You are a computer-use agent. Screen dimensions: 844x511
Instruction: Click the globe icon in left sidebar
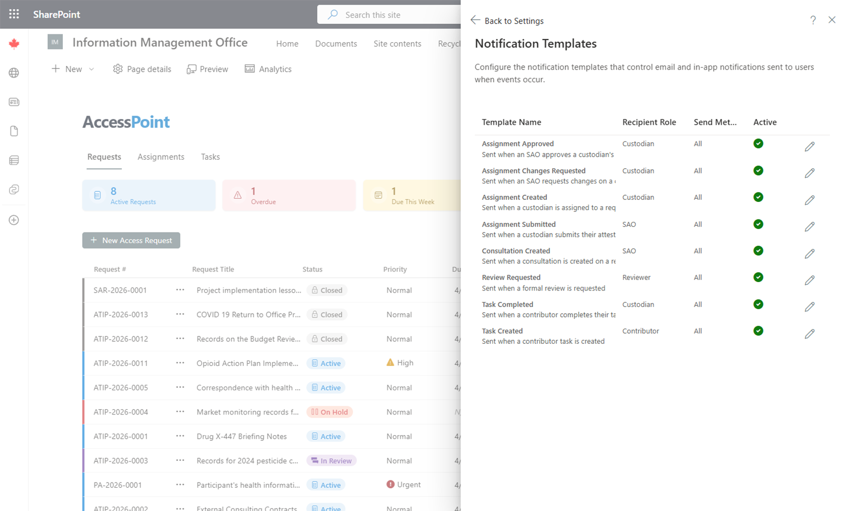click(14, 73)
